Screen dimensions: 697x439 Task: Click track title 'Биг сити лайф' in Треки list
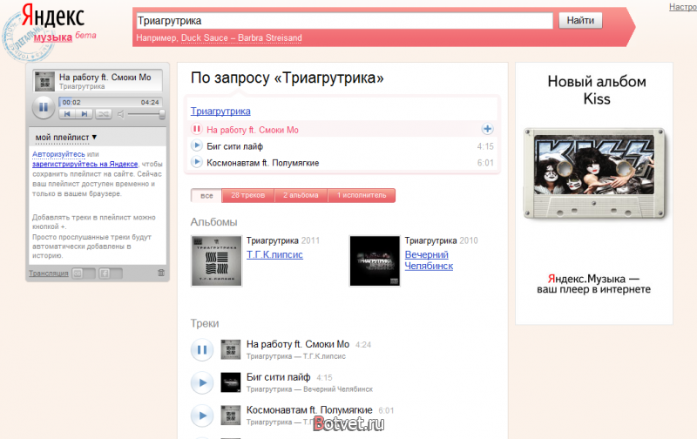pyautogui.click(x=278, y=377)
